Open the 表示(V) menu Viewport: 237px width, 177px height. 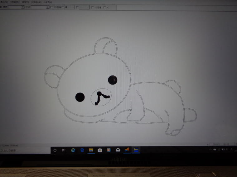point(4,2)
